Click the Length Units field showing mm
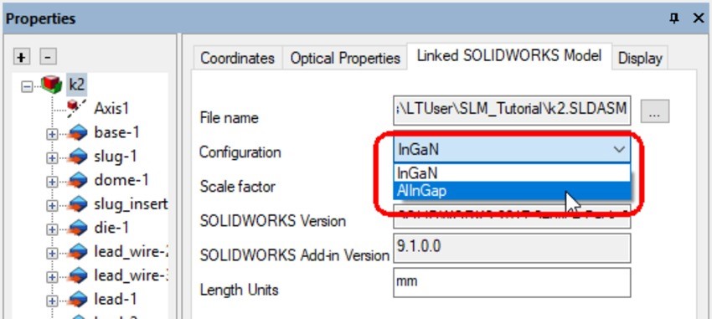The width and height of the screenshot is (712, 319). click(x=512, y=282)
